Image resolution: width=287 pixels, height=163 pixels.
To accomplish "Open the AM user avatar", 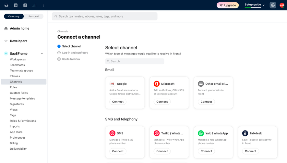I will (282, 5).
